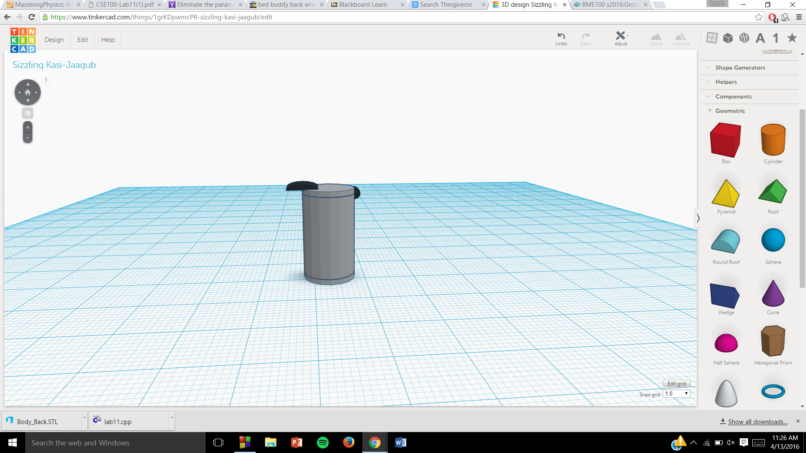This screenshot has width=806, height=453.
Task: Choose the purple Cone shape
Action: (x=773, y=293)
